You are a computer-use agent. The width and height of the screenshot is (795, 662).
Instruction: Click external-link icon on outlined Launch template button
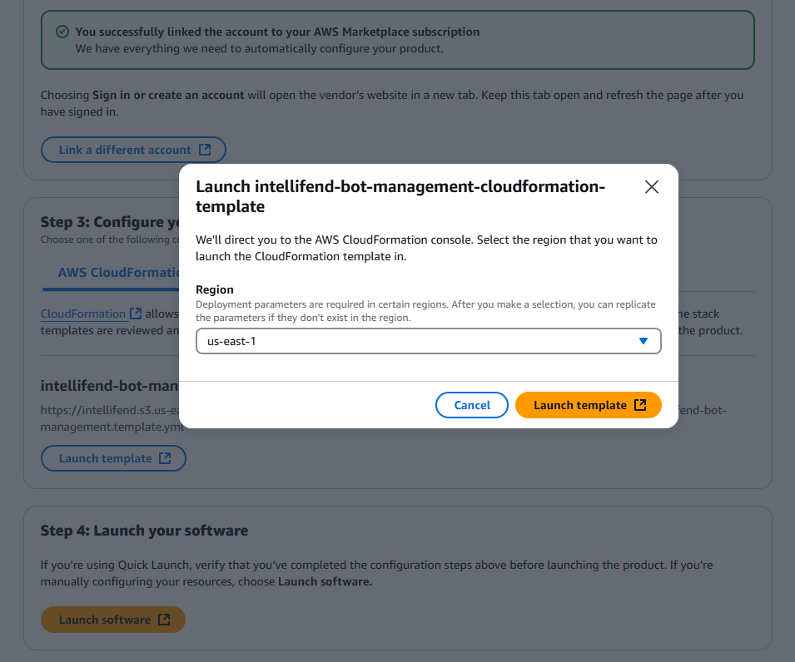point(165,458)
